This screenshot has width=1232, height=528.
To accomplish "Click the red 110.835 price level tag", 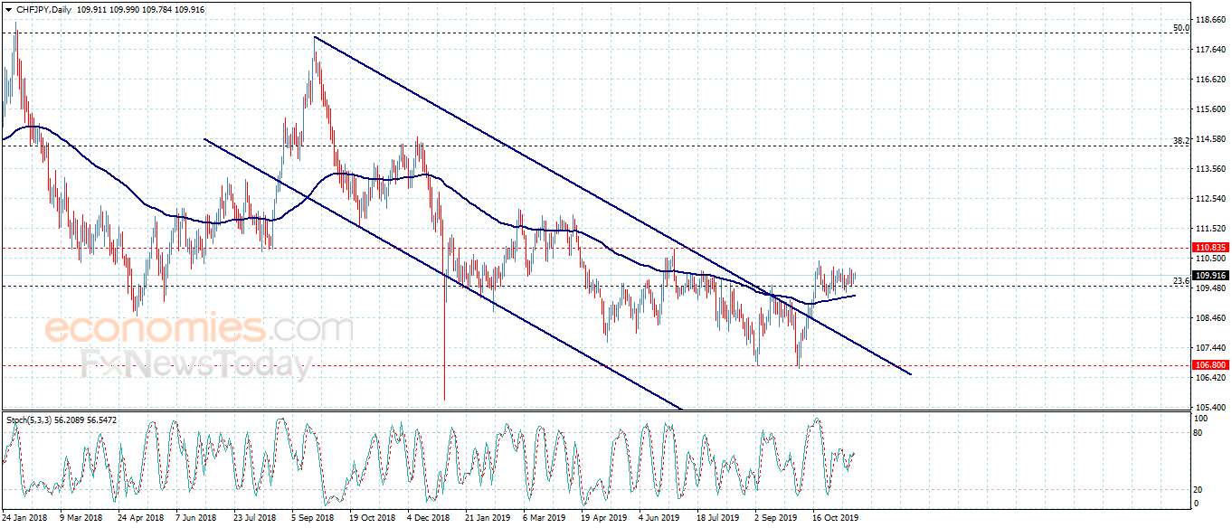I will point(1209,247).
